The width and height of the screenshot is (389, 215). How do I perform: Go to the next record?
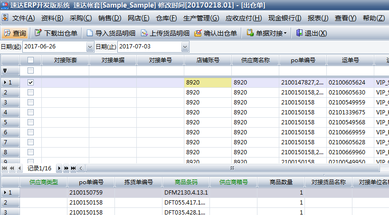(59, 168)
